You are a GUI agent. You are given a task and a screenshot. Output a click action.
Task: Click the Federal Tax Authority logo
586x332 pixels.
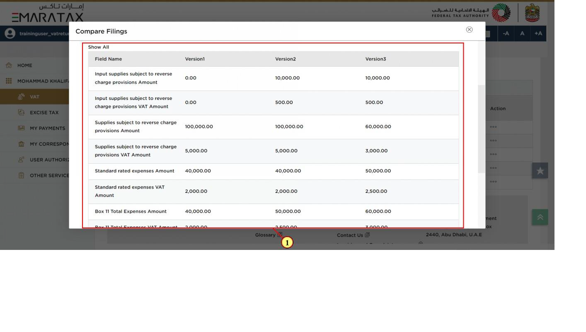tap(471, 13)
